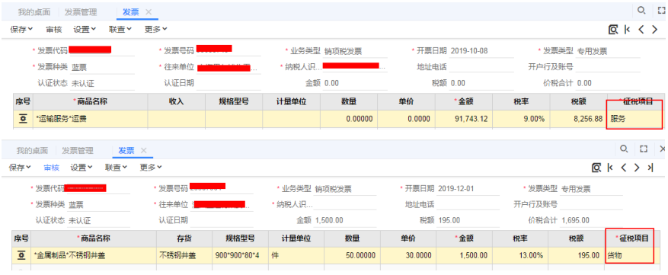
Task: Click the search magnifier icon in the upper window
Action: 641,11
